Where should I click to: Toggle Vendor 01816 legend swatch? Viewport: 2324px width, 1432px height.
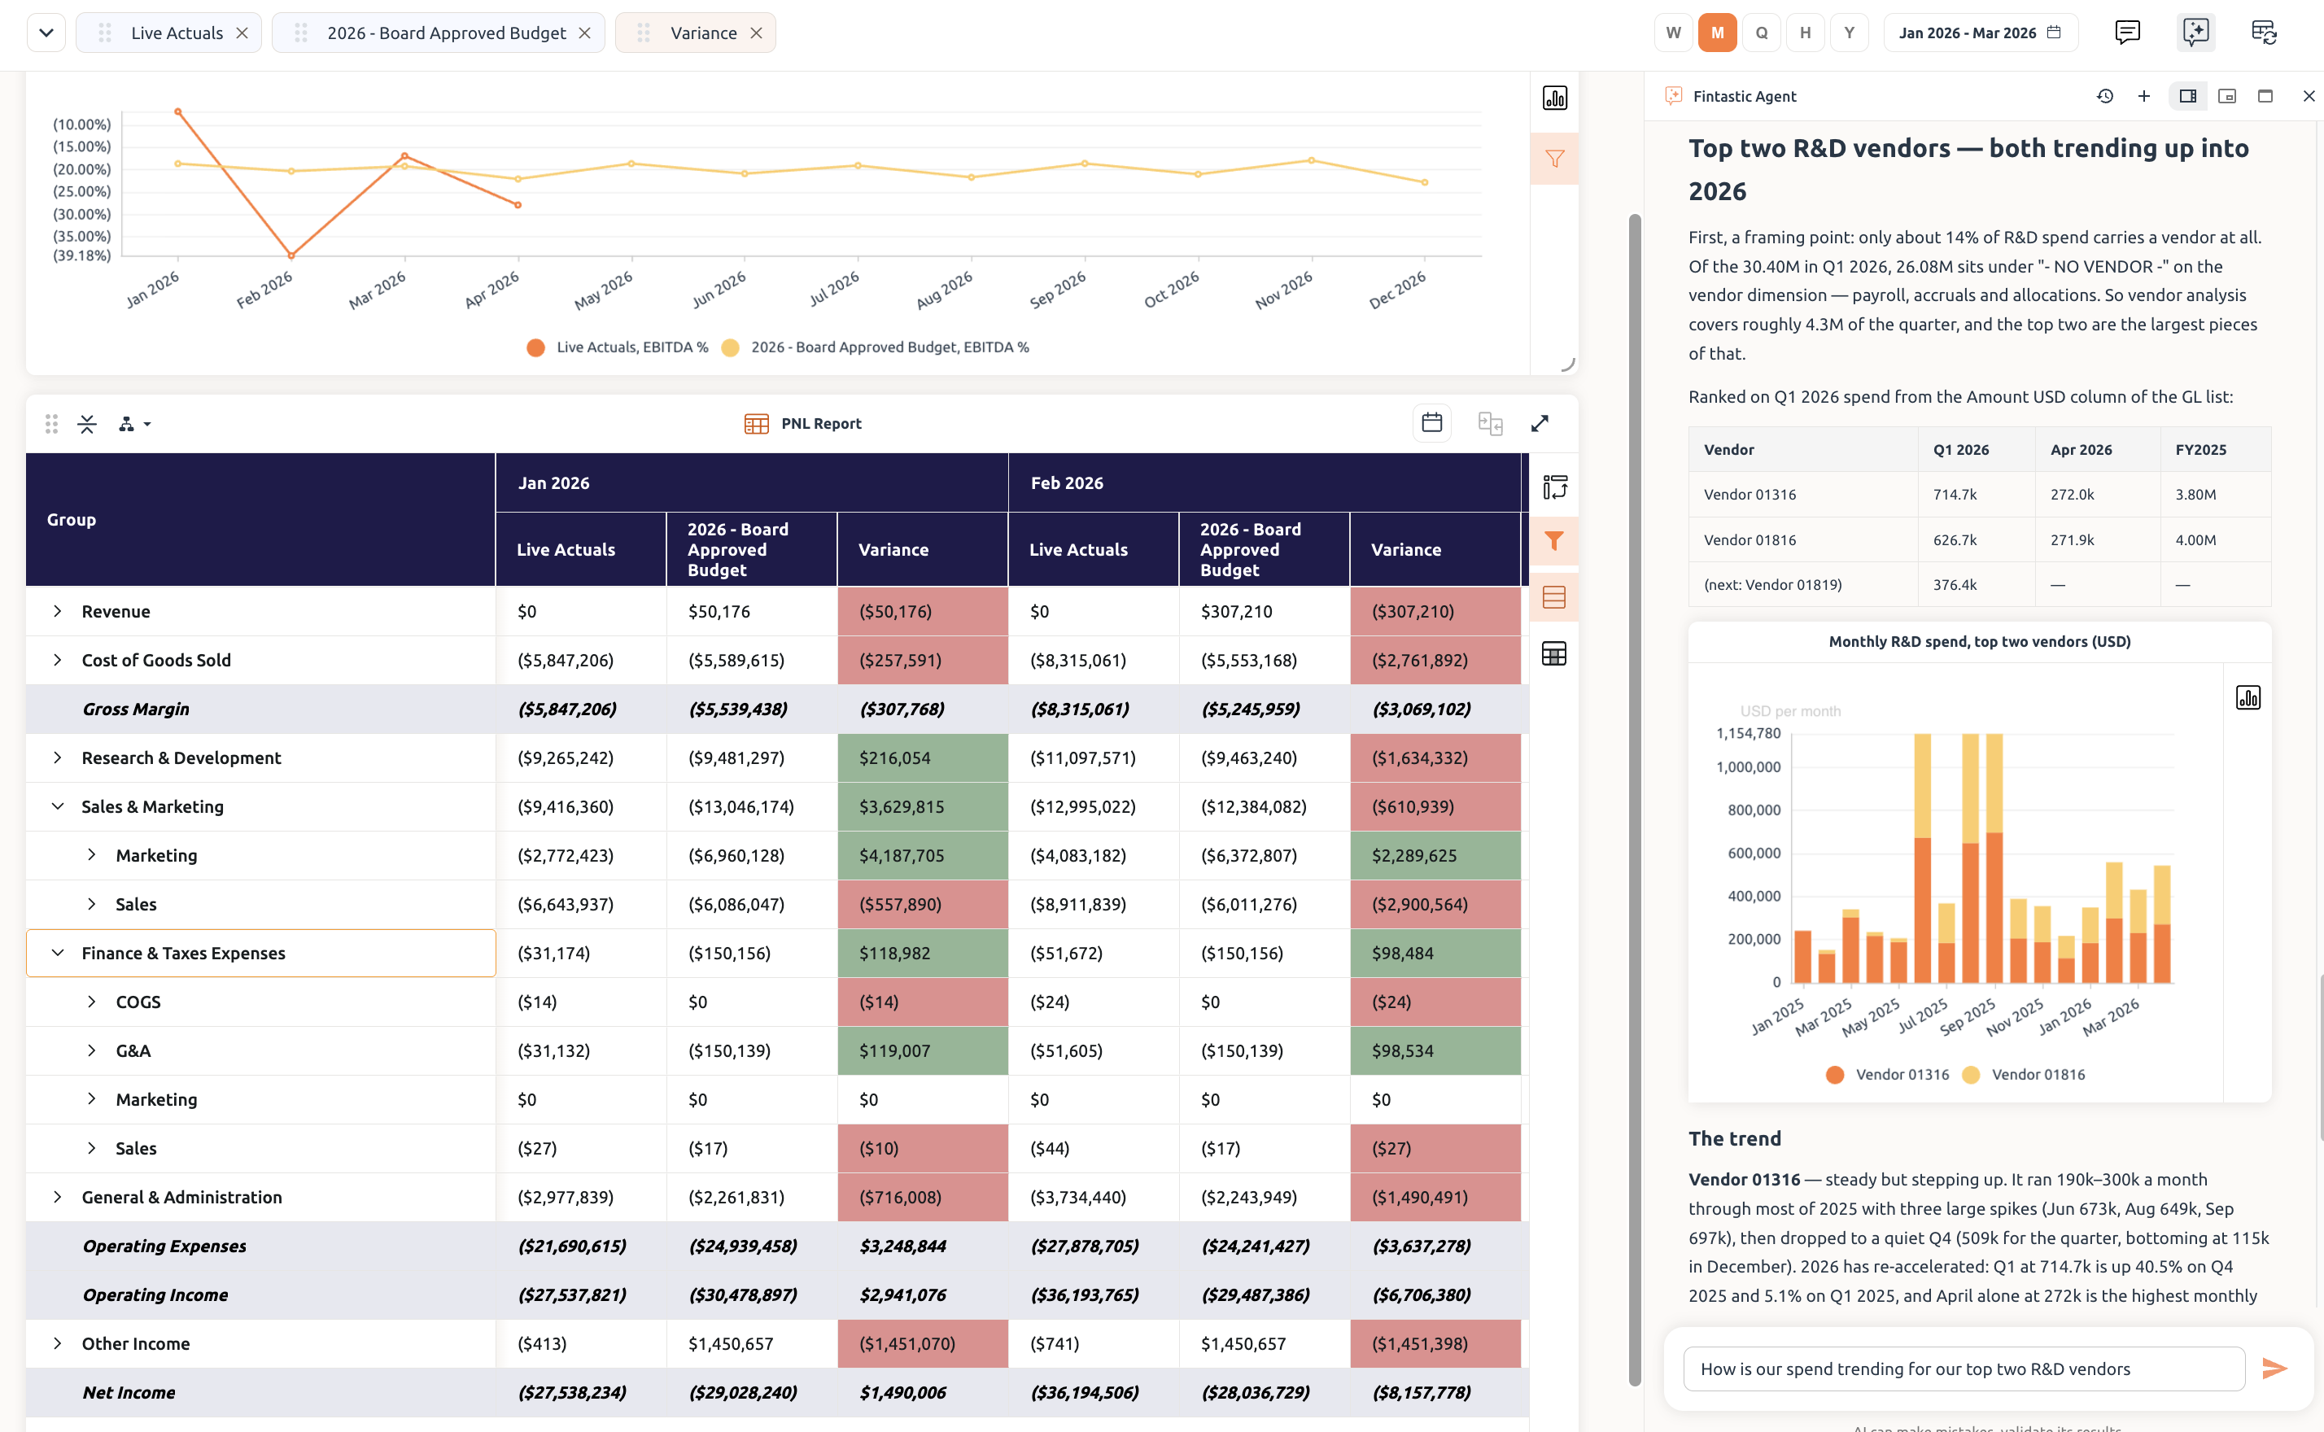coord(1971,1075)
